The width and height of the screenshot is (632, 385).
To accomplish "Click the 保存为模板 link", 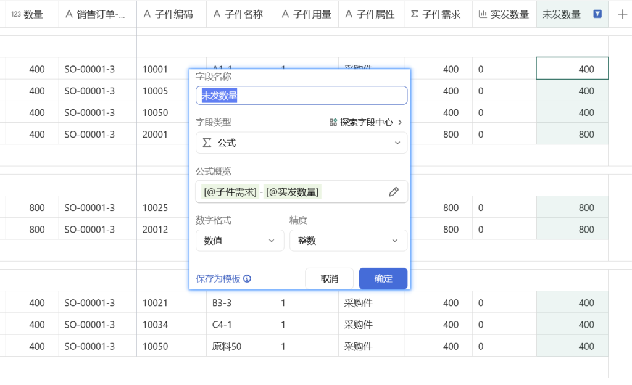I will pyautogui.click(x=218, y=278).
